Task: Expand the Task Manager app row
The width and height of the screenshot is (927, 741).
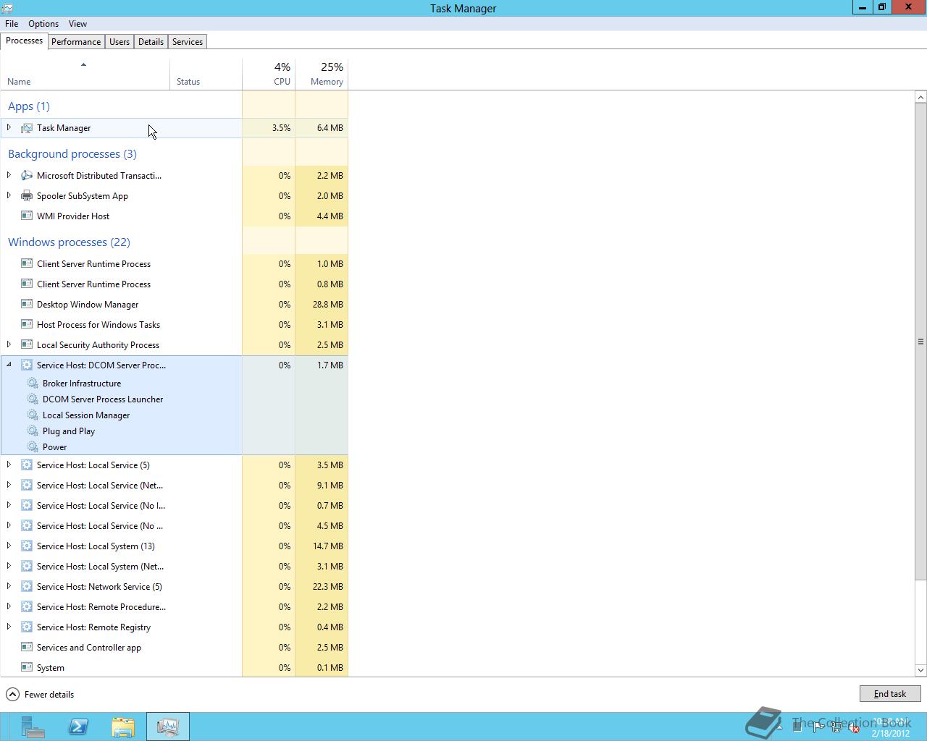Action: coord(9,128)
